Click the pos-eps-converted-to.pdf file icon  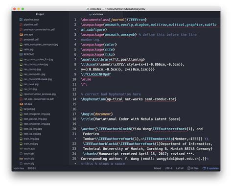21,29
